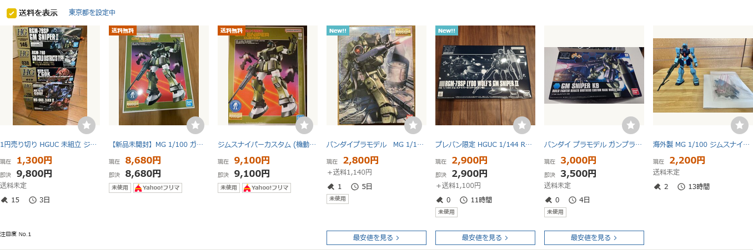Open the プレバン限定 HGUC 1/144 listing title
753x250 pixels.
tap(484, 145)
